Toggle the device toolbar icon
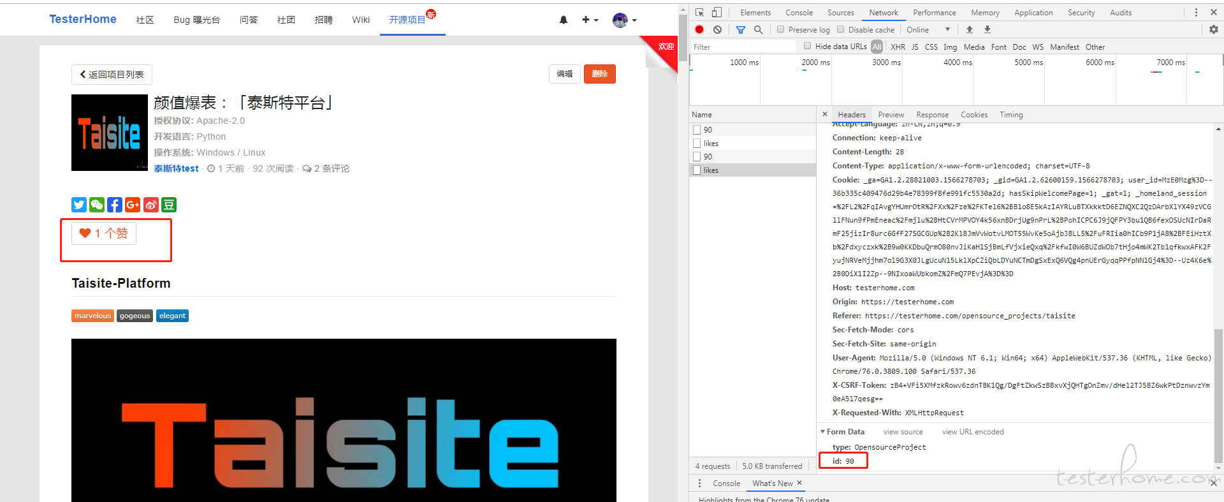This screenshot has width=1224, height=502. 717,13
